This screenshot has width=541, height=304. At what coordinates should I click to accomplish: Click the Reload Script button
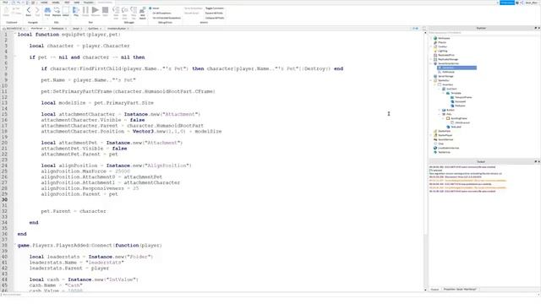click(x=192, y=14)
